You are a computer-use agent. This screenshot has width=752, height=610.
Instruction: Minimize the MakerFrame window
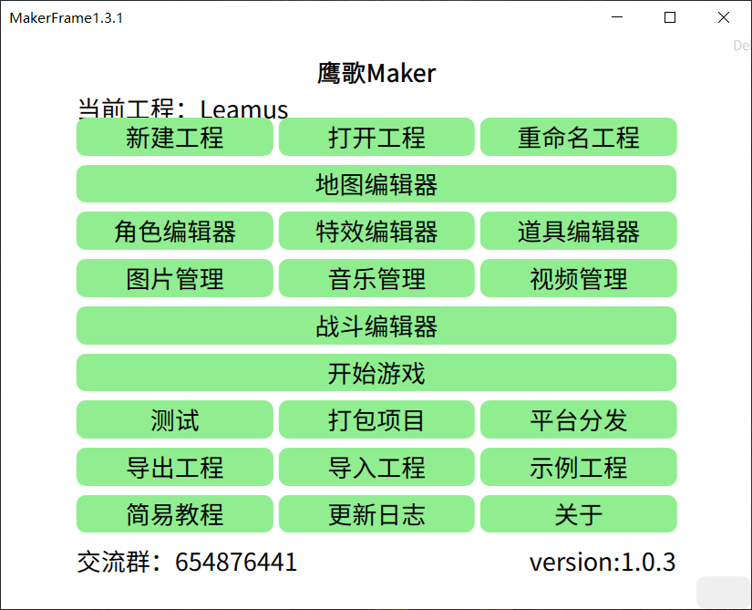pyautogui.click(x=617, y=17)
